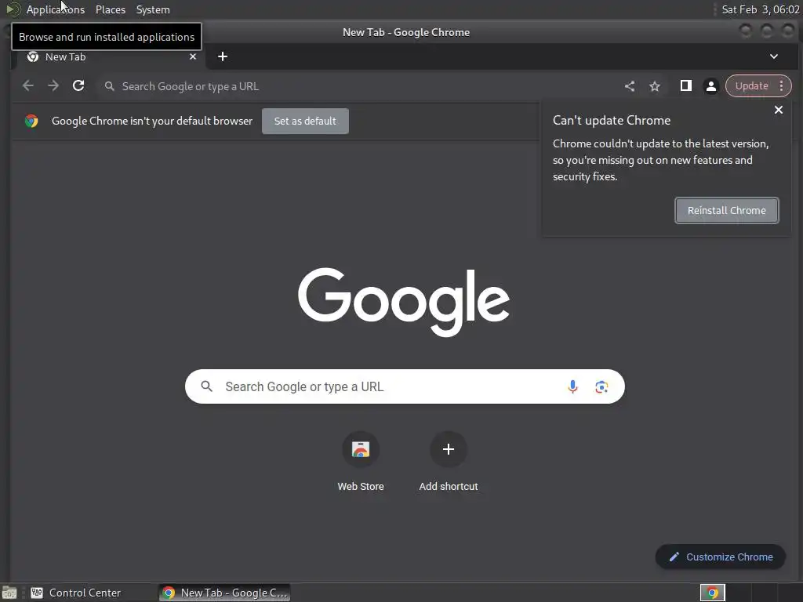The image size is (803, 602).
Task: Focus the address bar URL field
Action: pyautogui.click(x=358, y=86)
